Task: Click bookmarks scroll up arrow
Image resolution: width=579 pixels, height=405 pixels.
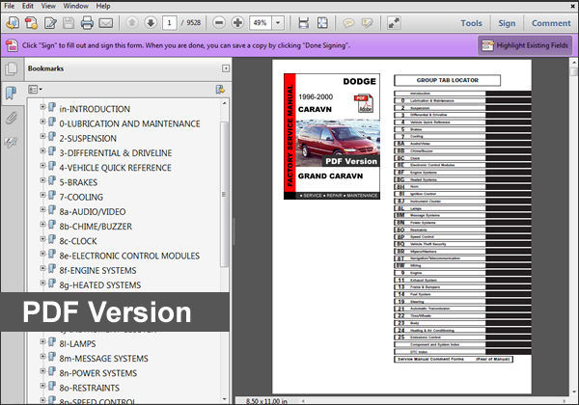Action: [224, 103]
